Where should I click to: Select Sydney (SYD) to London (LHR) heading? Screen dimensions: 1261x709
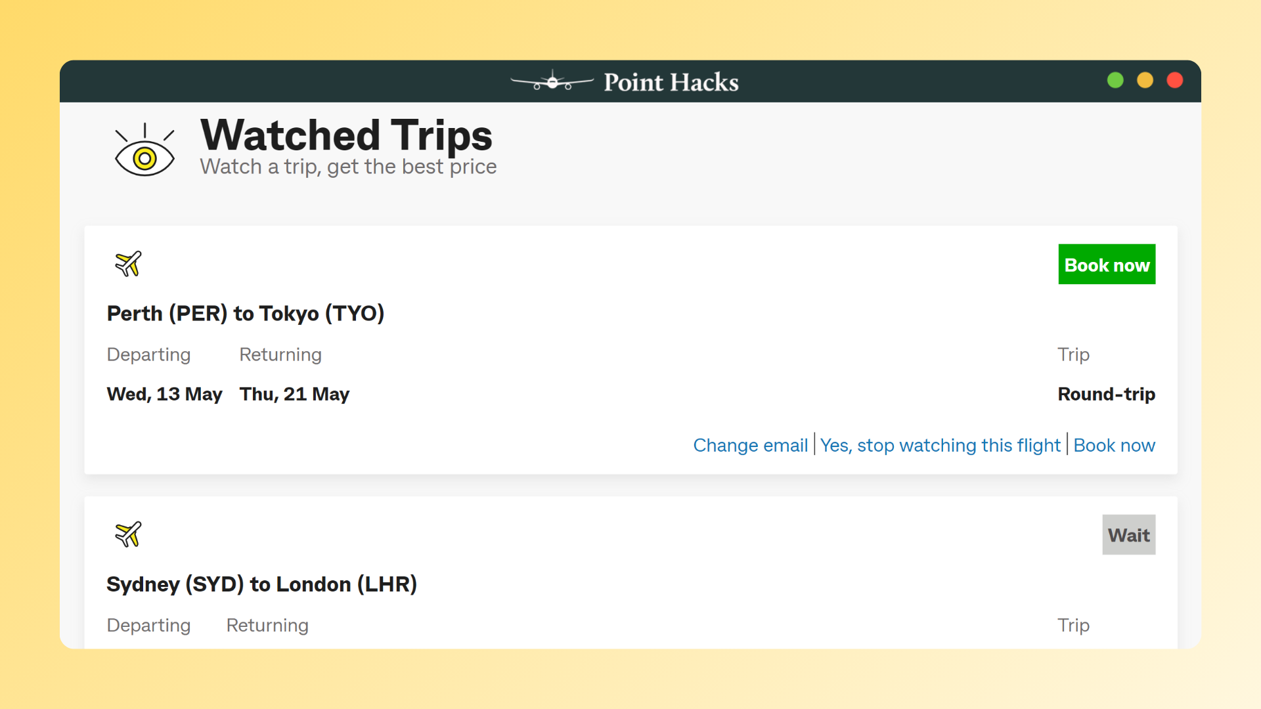tap(262, 584)
